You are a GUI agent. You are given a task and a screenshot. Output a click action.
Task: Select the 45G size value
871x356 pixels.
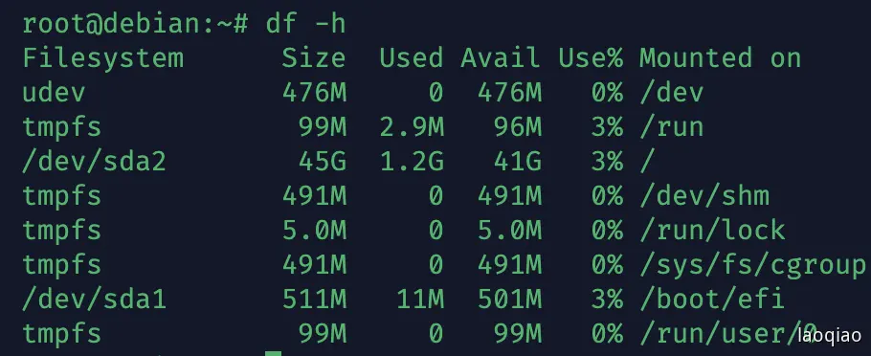[x=323, y=162]
